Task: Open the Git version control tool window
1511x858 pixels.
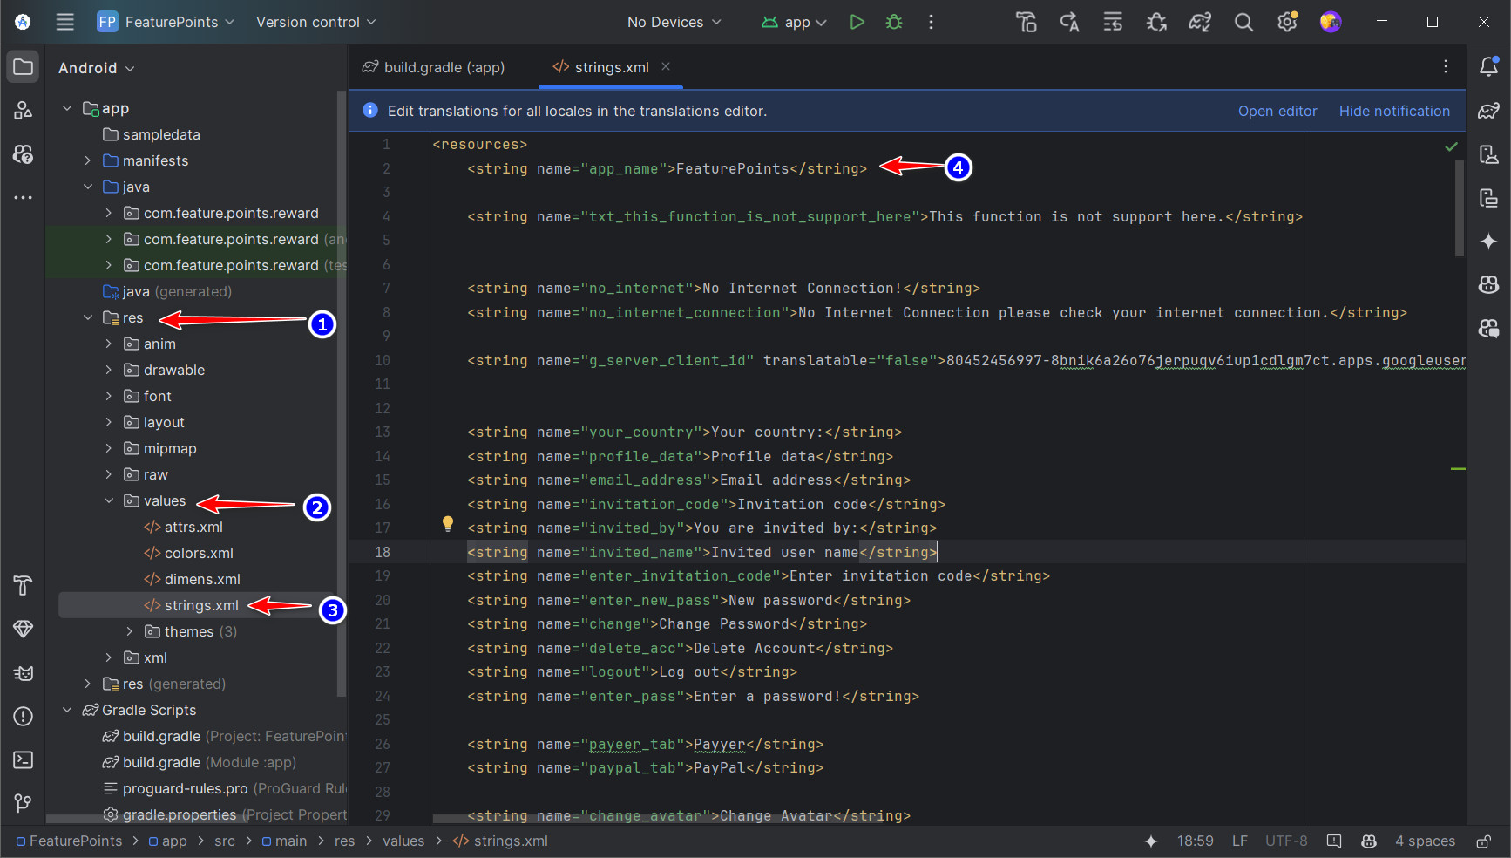Action: [24, 803]
